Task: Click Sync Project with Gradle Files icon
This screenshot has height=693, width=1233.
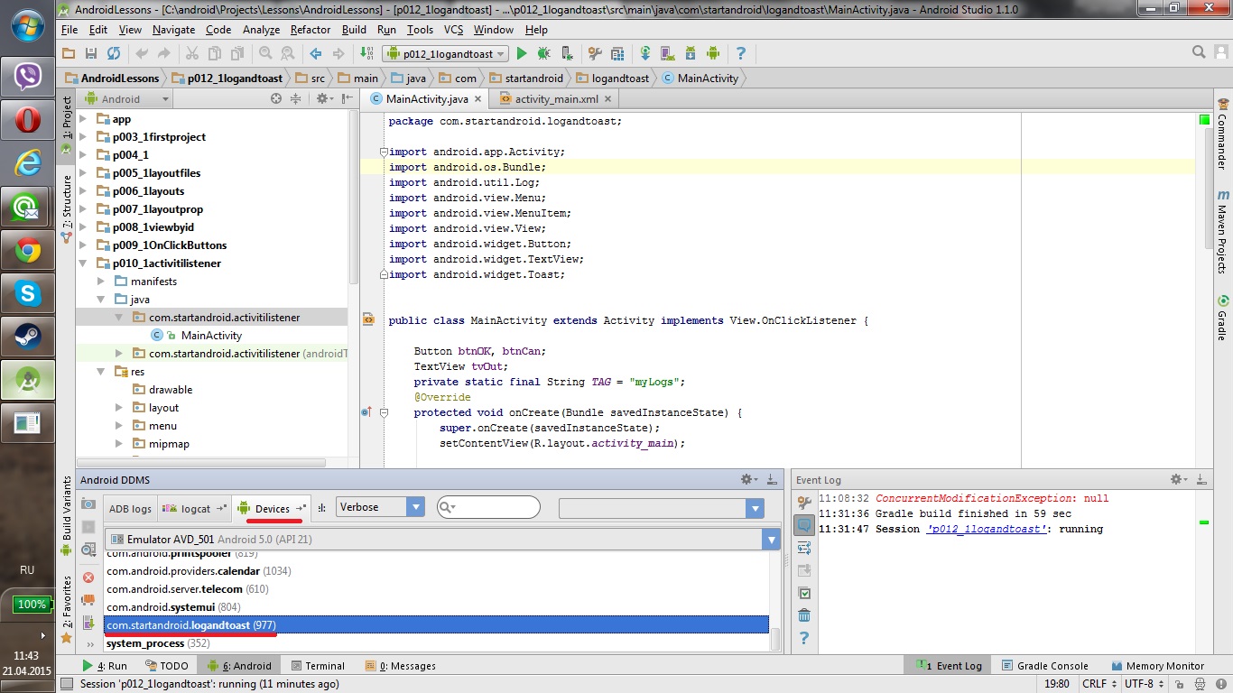Action: point(646,54)
